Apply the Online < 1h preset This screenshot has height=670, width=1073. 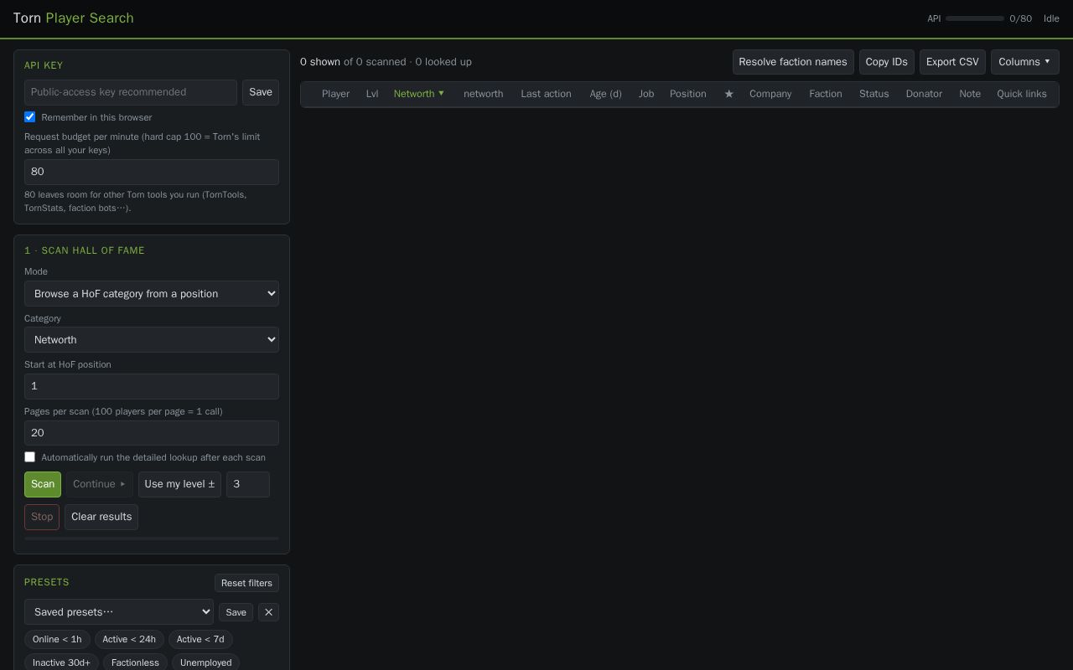(57, 639)
